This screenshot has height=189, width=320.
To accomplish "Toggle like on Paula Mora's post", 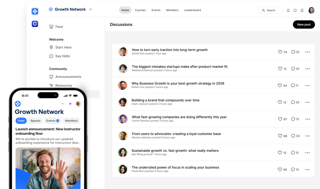I will click(x=280, y=169).
